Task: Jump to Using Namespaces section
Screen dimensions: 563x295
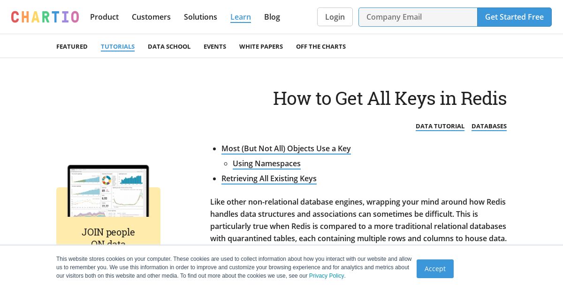Action: (266, 163)
